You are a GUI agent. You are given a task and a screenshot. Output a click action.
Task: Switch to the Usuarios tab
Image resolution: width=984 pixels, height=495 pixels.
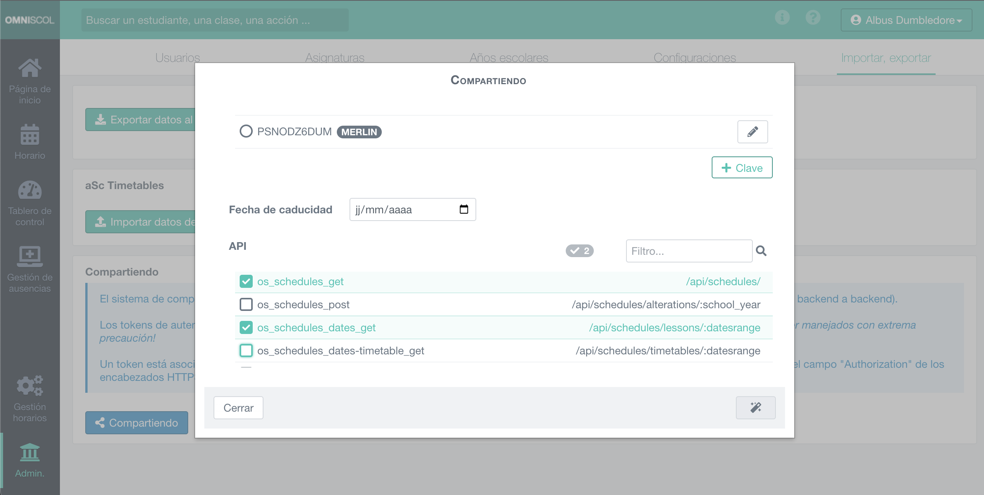pyautogui.click(x=177, y=58)
